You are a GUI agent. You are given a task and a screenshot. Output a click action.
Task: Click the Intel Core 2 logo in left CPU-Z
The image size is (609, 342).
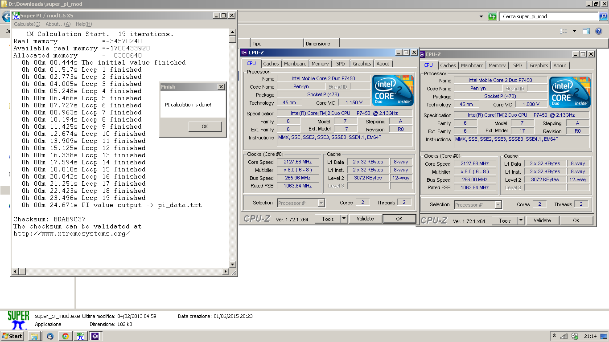pyautogui.click(x=393, y=90)
